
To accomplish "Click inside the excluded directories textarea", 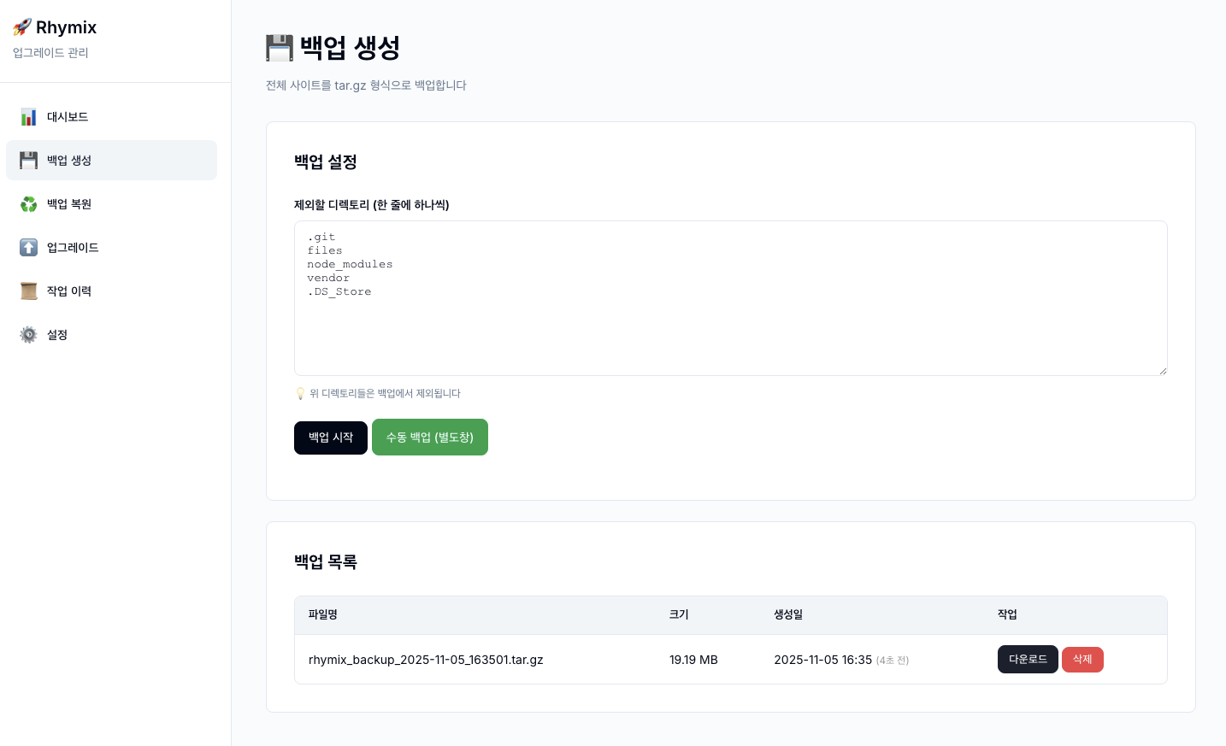I will [x=730, y=298].
